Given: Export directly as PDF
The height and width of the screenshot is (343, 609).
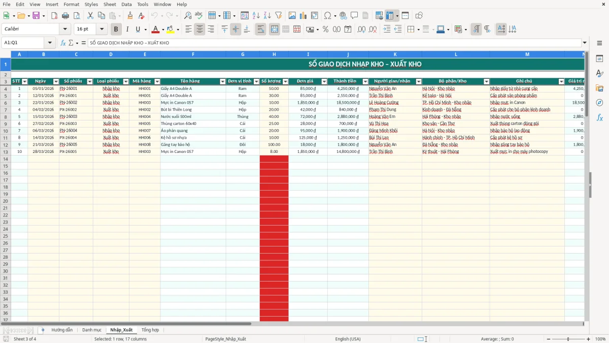Looking at the screenshot, I should [54, 16].
